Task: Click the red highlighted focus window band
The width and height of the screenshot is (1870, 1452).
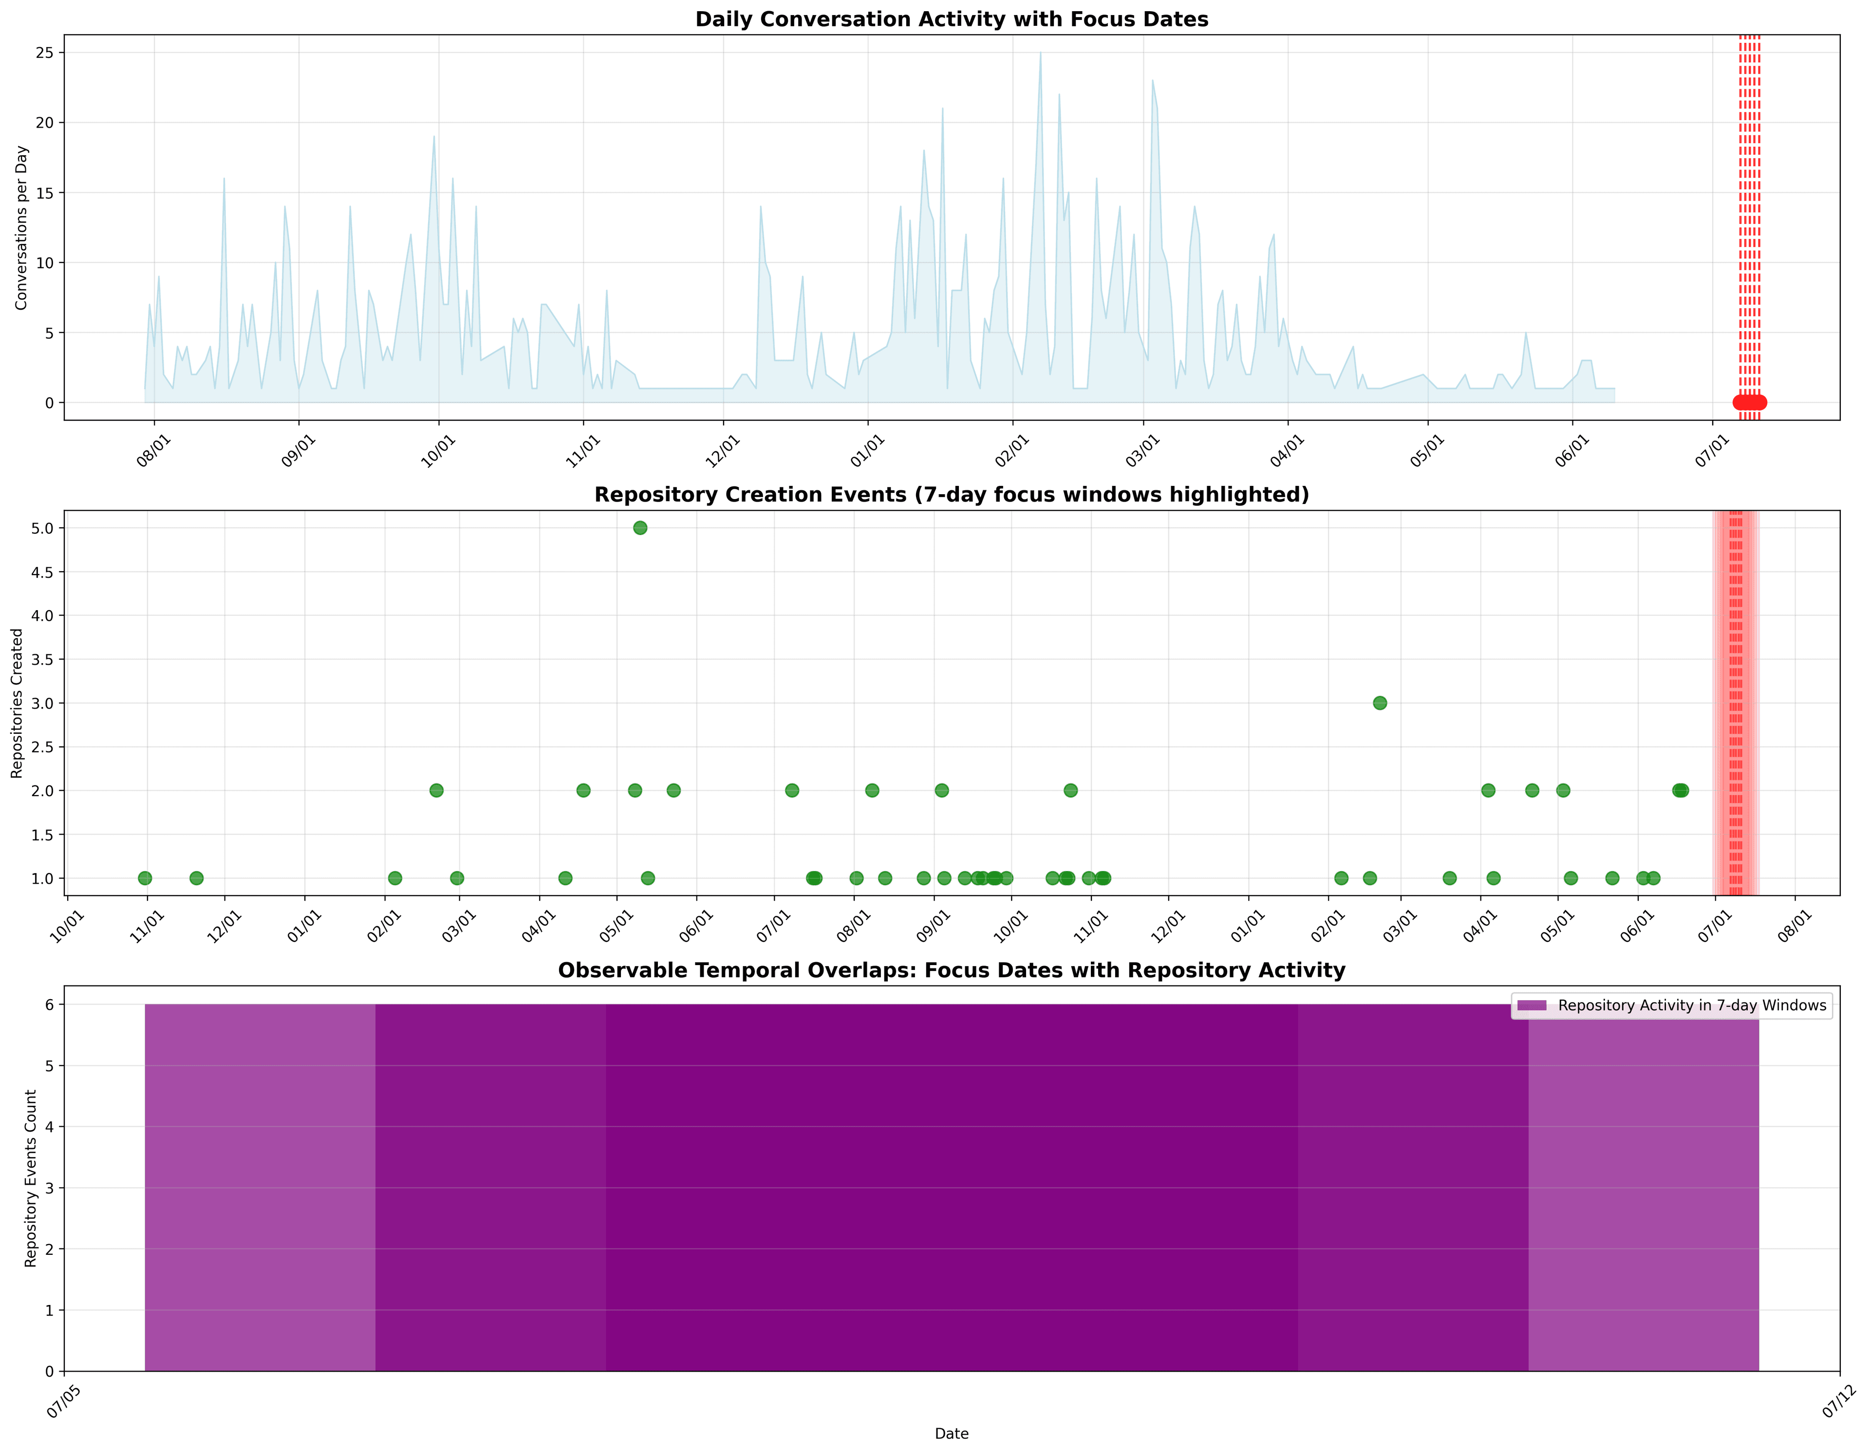Action: point(1736,703)
